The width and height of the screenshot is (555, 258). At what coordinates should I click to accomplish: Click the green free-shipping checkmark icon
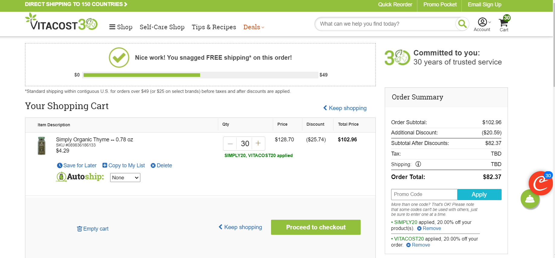pyautogui.click(x=119, y=58)
